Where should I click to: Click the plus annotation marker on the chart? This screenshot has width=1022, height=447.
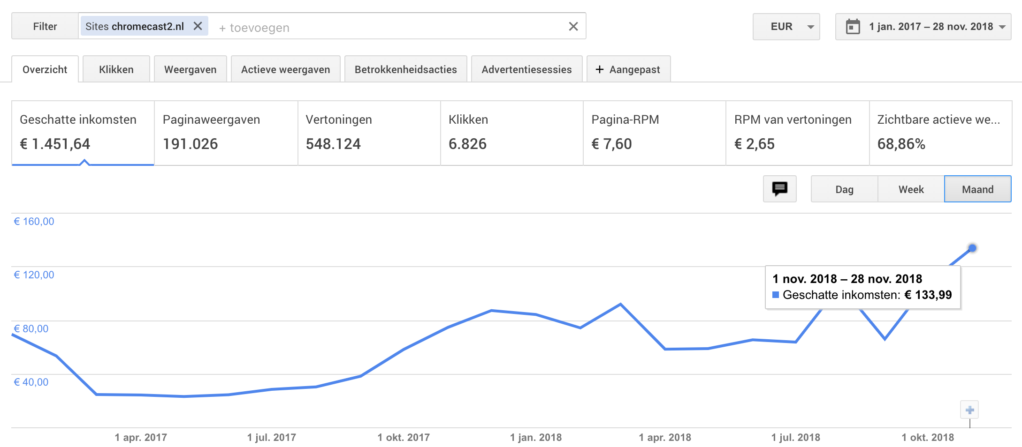(969, 410)
